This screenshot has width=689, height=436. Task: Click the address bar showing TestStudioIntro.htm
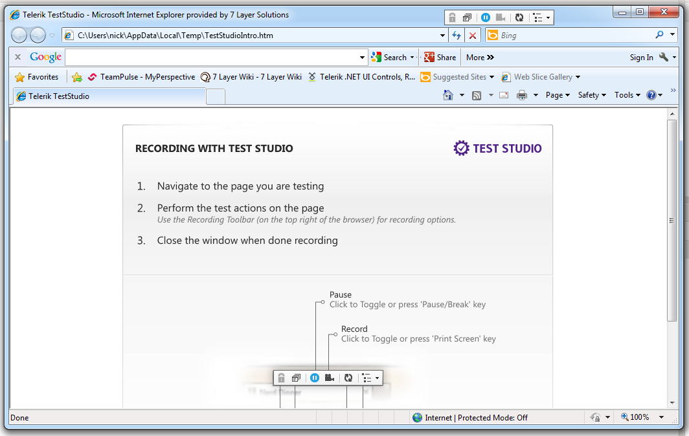(255, 36)
